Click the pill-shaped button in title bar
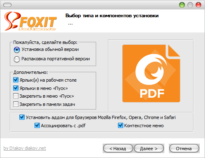 7,5
